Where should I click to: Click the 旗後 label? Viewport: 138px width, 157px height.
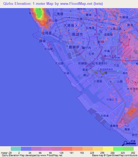point(42,41)
